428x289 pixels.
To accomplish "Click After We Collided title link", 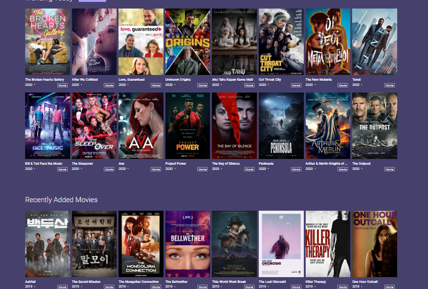I will pos(85,80).
